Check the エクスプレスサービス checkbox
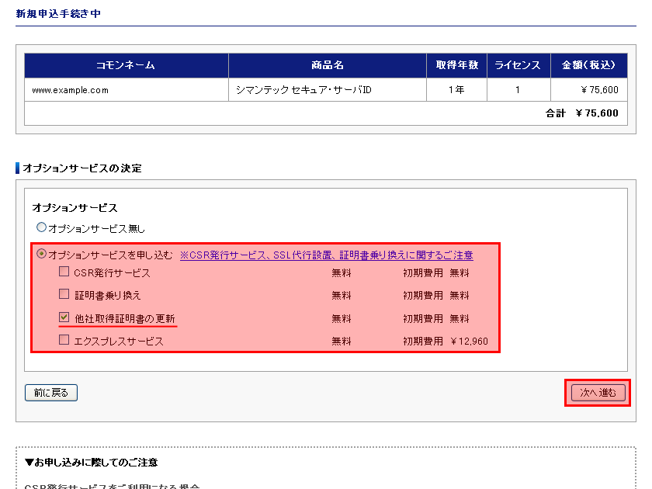Screen dimensions: 652x489 click(64, 340)
